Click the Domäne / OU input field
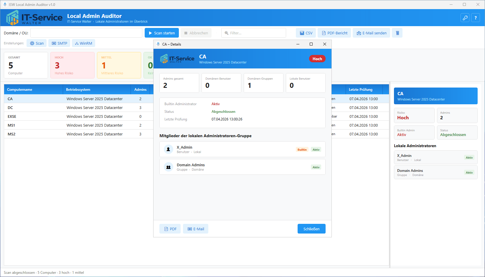485x277 pixels. [86, 33]
